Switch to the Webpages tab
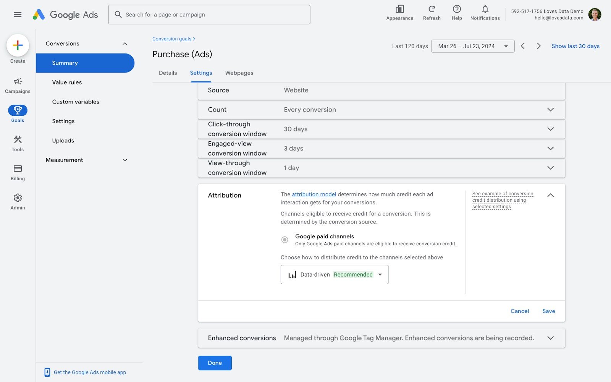This screenshot has width=611, height=382. point(239,73)
